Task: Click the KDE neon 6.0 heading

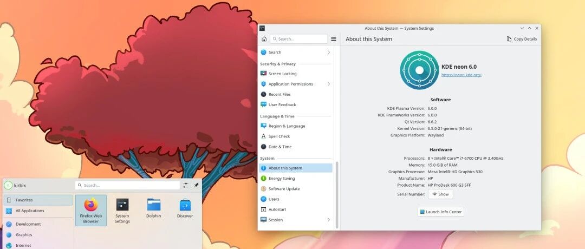Action: click(459, 67)
